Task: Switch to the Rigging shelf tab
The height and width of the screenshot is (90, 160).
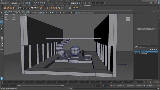Action: click(x=29, y=6)
